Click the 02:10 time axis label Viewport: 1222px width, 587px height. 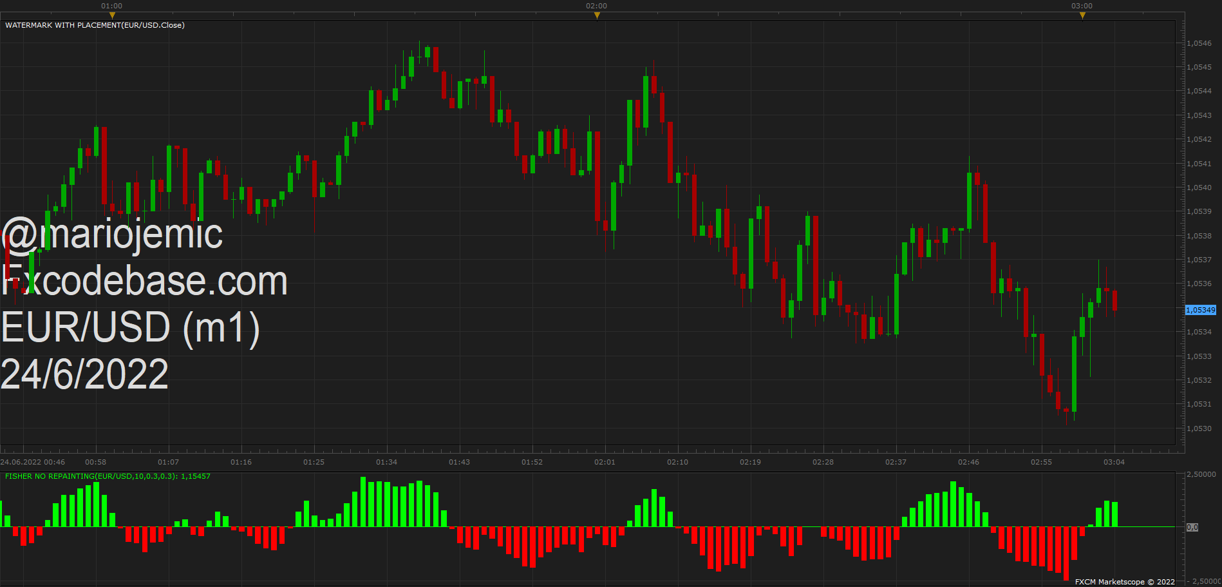tap(677, 462)
